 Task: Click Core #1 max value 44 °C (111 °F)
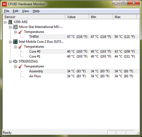[x=125, y=56]
